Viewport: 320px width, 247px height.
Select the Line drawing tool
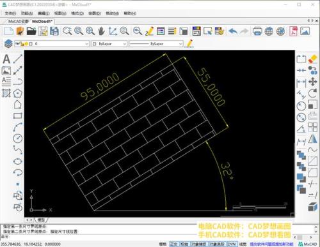[18, 59]
